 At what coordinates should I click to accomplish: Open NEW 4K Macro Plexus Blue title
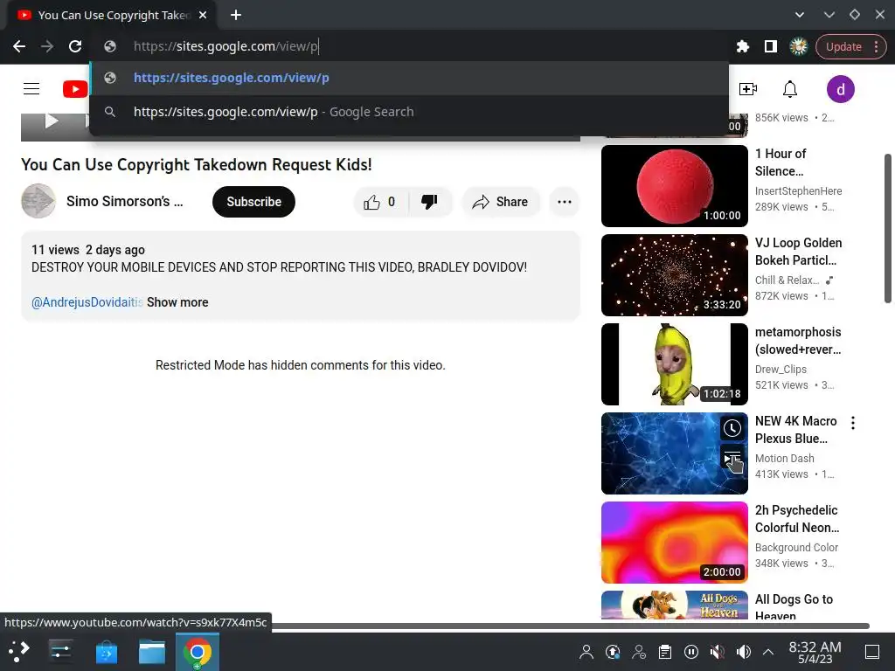(x=796, y=430)
